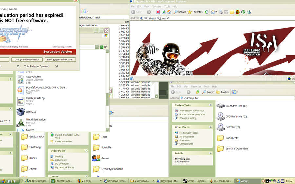The height and width of the screenshot is (184, 295).
Task: Open Firefox taskbar group dropdown
Action: tap(101, 181)
